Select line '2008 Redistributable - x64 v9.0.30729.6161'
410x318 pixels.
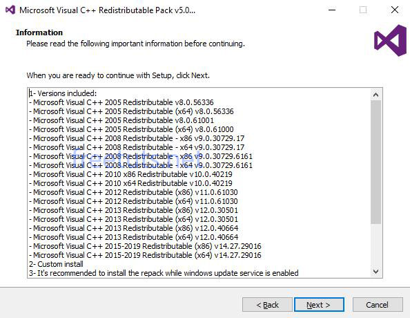141,165
